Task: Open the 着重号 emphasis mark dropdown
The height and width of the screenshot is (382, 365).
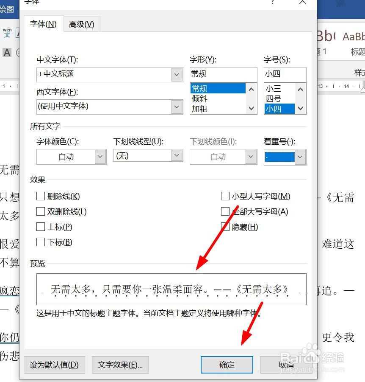Action: (300, 157)
